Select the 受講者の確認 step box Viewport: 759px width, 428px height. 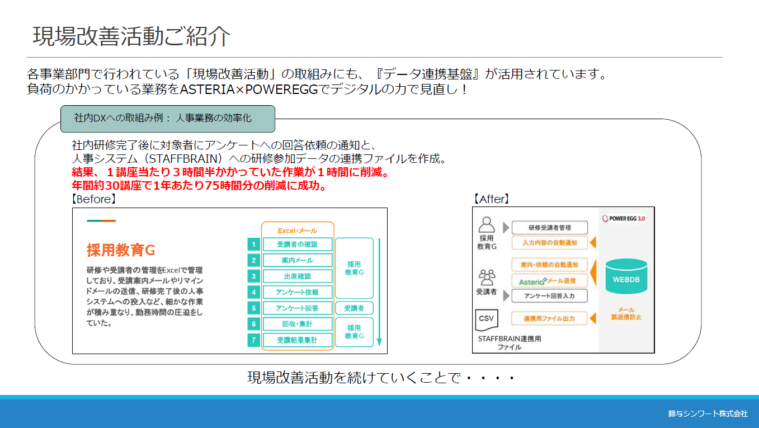coord(297,244)
